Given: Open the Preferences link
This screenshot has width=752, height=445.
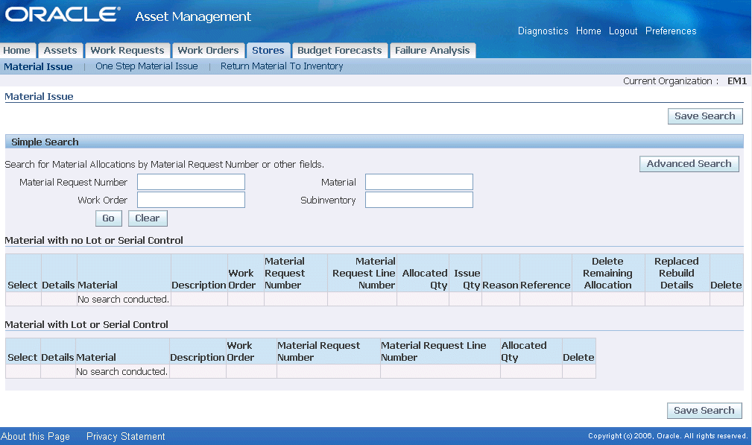Looking at the screenshot, I should coord(671,31).
